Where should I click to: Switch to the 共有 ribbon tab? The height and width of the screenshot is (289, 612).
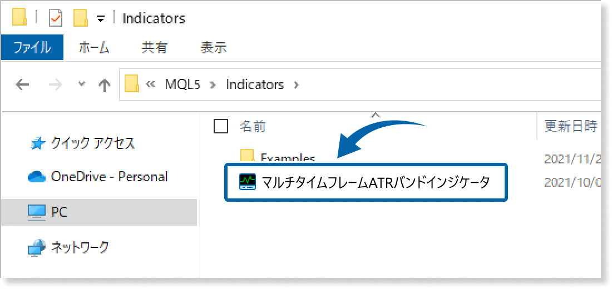coord(155,48)
